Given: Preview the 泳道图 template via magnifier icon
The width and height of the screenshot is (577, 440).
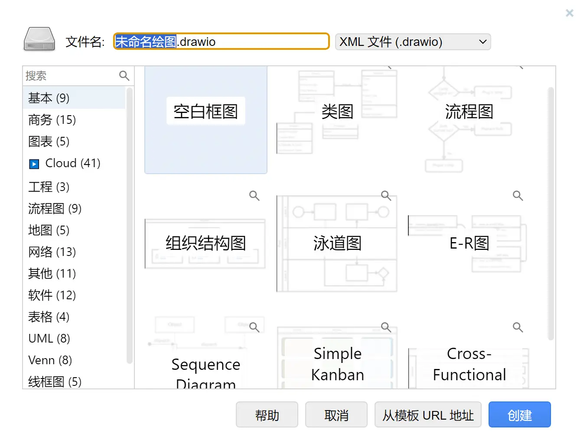Looking at the screenshot, I should tap(386, 196).
